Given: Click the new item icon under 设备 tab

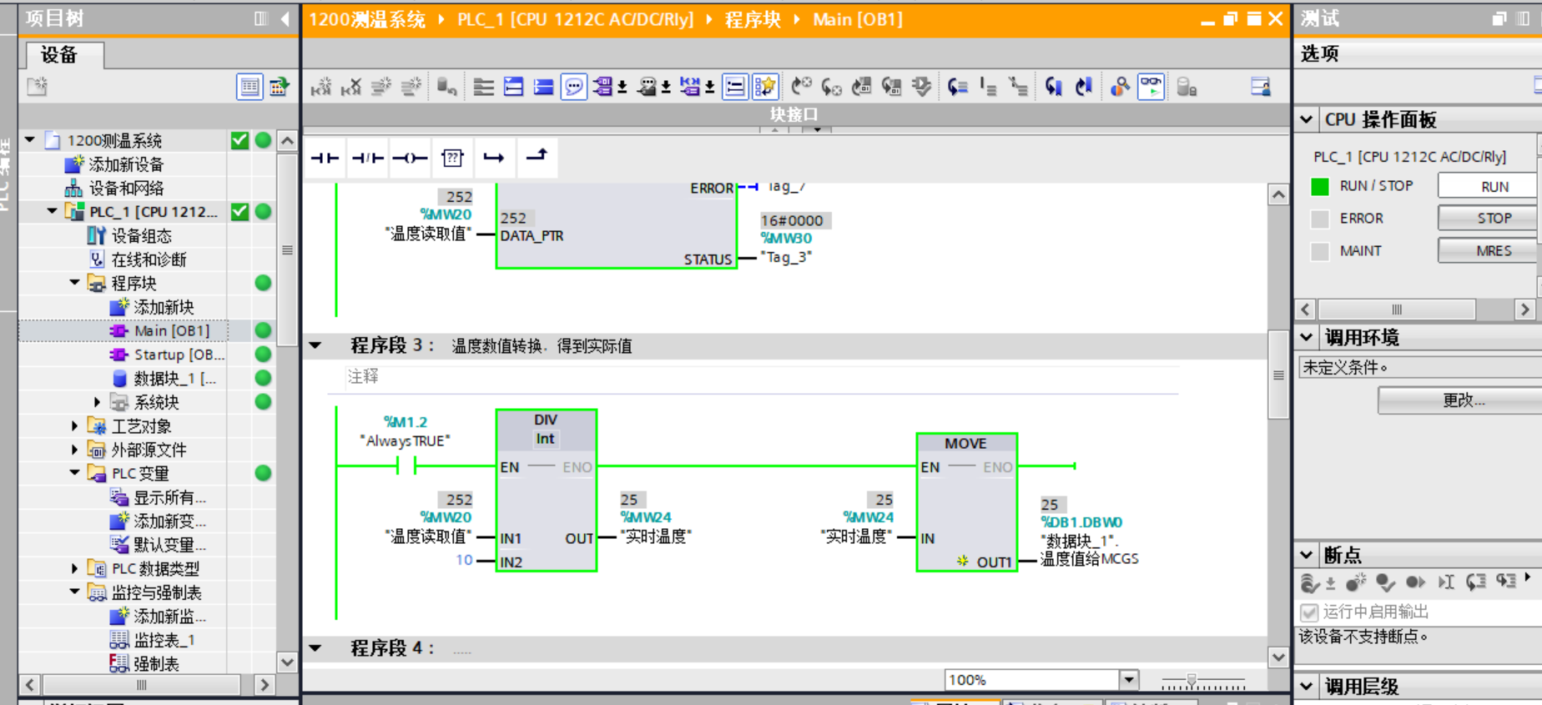Looking at the screenshot, I should [38, 87].
